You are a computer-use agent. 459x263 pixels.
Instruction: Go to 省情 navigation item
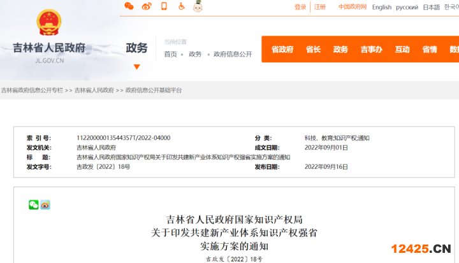(x=430, y=49)
